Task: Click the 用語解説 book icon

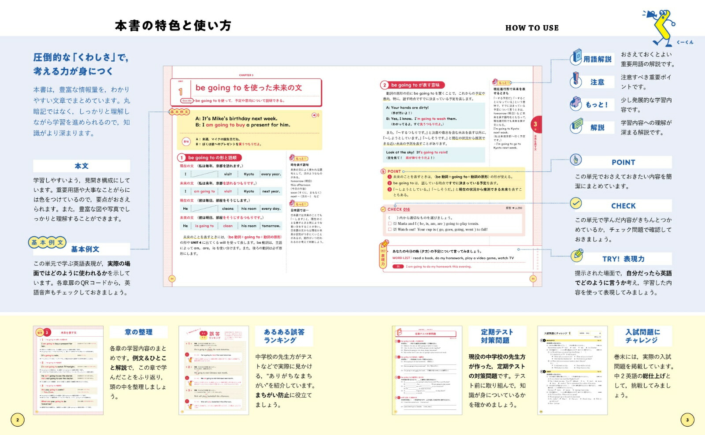Action: tap(576, 57)
